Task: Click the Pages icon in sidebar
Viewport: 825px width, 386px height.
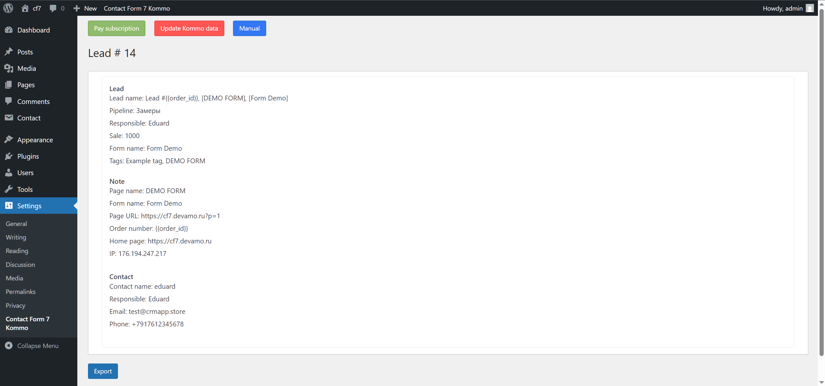Action: tap(9, 85)
